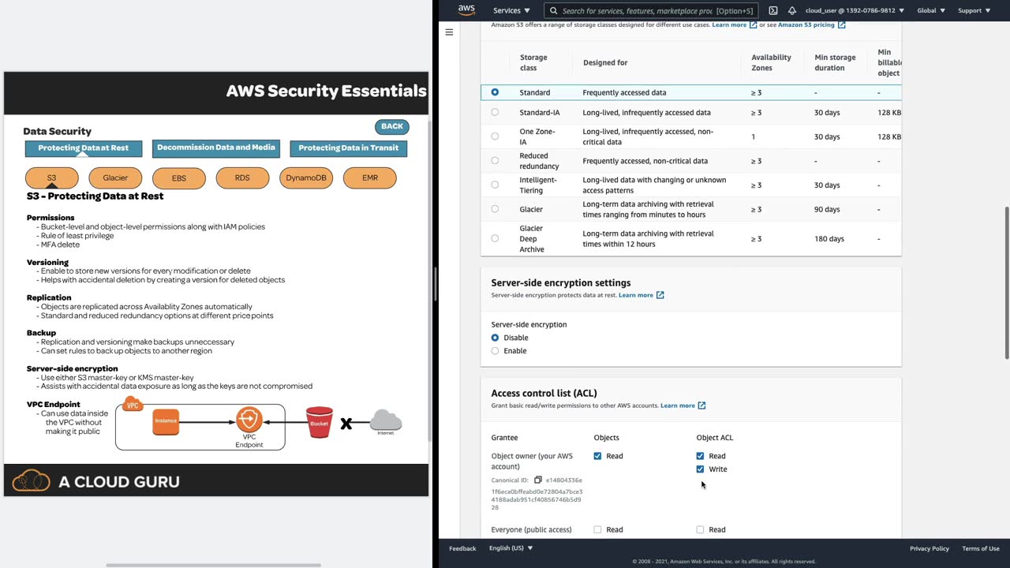Select the EBS pill in the slide

(179, 178)
